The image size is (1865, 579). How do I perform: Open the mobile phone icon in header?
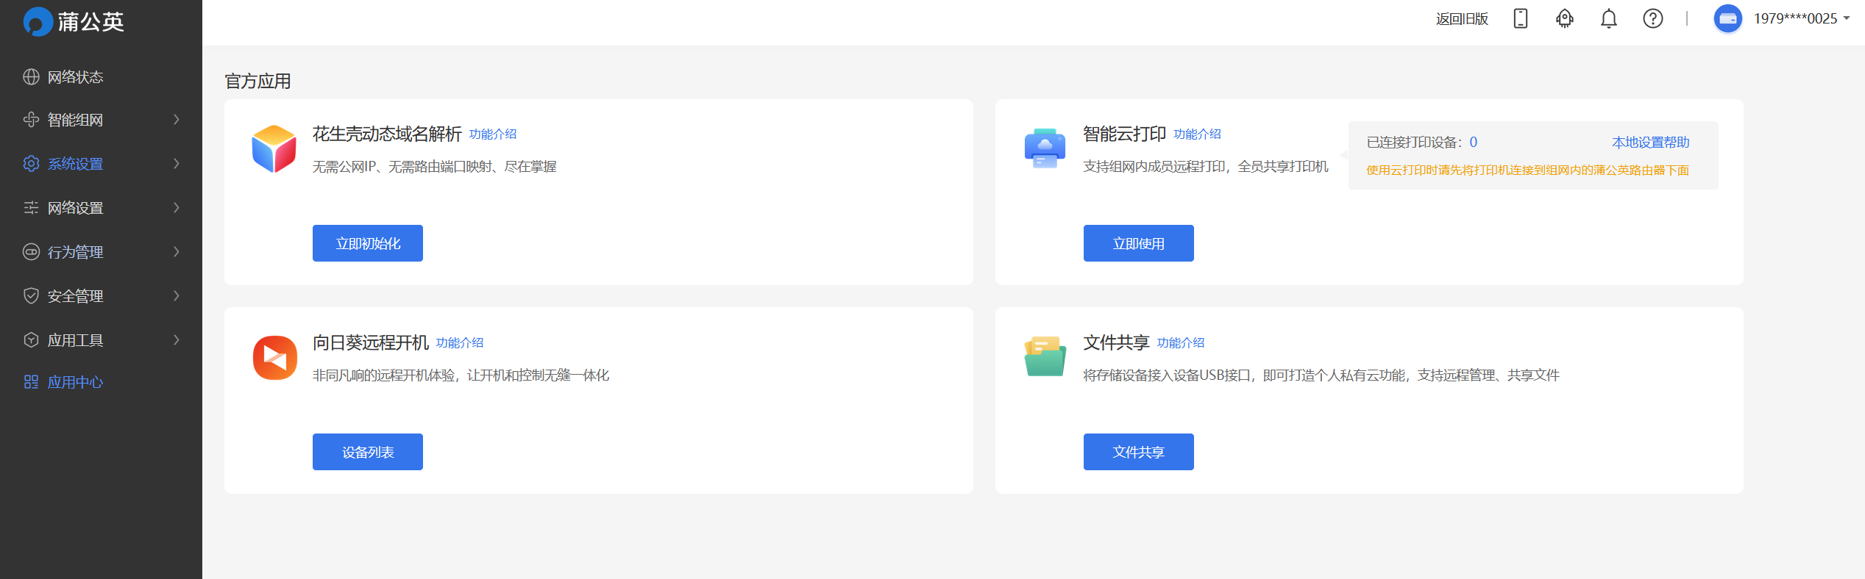[x=1521, y=18]
